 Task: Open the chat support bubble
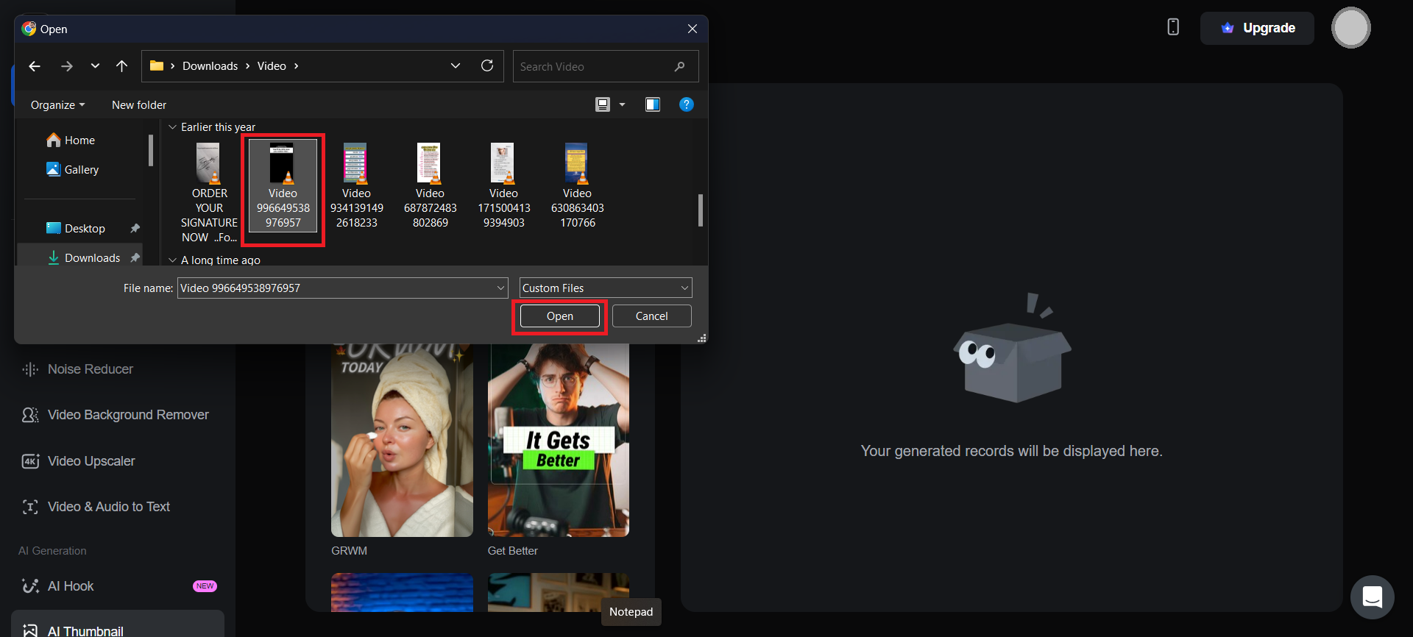click(x=1372, y=597)
